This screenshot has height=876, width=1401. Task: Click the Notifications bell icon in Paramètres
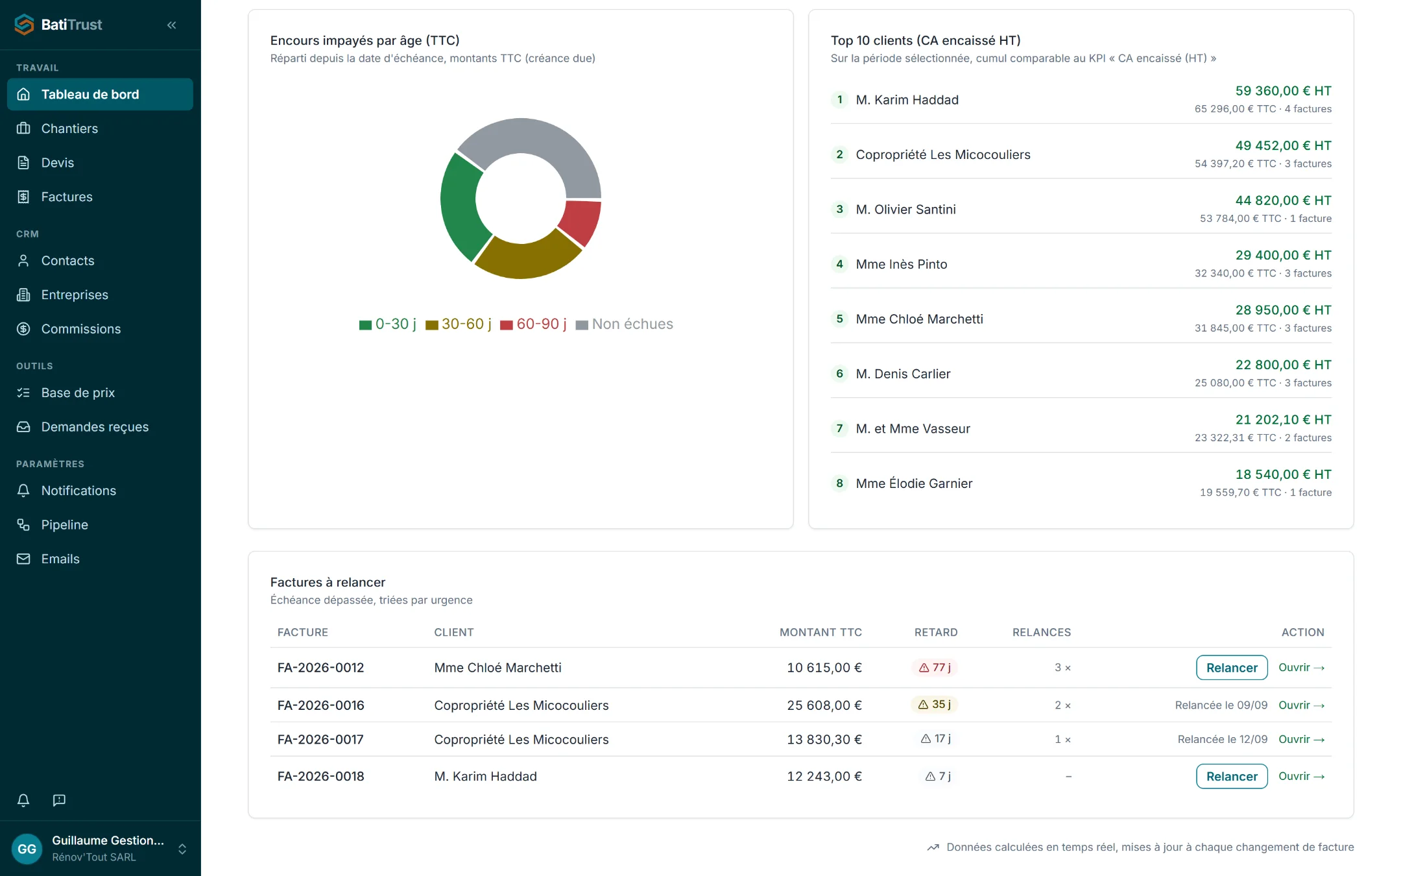click(23, 491)
